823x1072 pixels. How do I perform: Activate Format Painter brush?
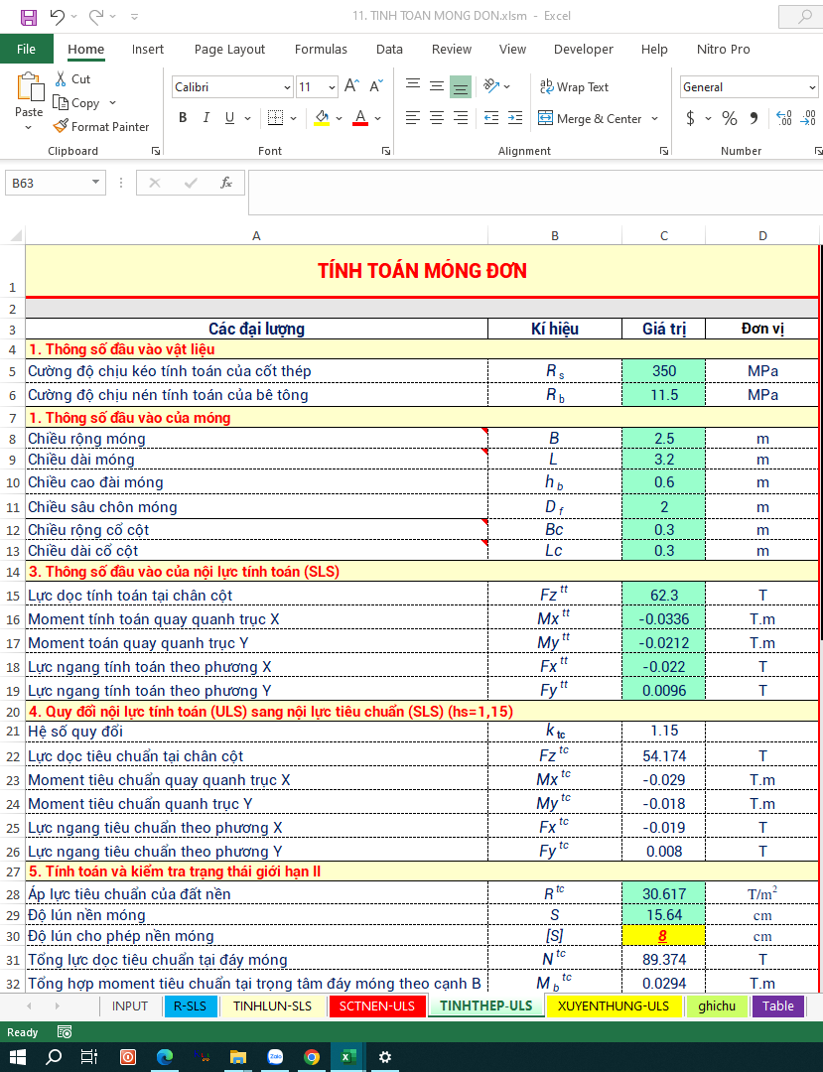tap(61, 126)
